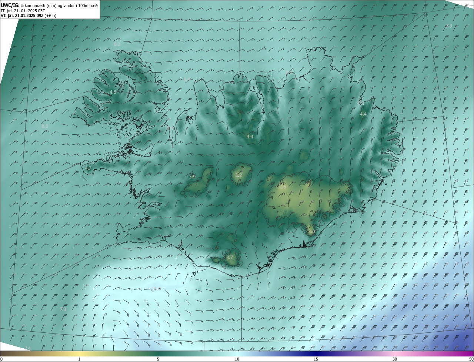The height and width of the screenshot is (362, 474).
Task: Click the 4.7 value on the Snæfellsnes peninsula
Action: [x=88, y=168]
